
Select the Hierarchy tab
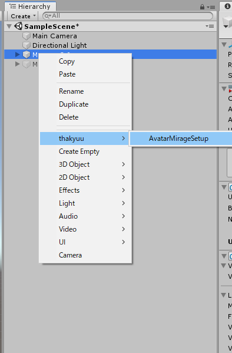click(x=30, y=6)
